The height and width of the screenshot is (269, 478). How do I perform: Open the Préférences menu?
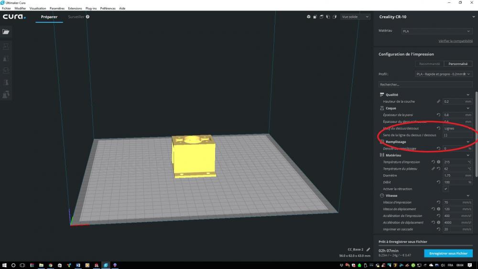tap(108, 9)
